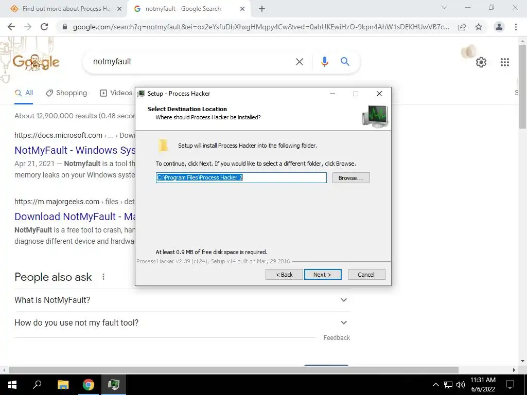The height and width of the screenshot is (395, 527).
Task: Open File Explorer from the taskbar
Action: pos(63,385)
